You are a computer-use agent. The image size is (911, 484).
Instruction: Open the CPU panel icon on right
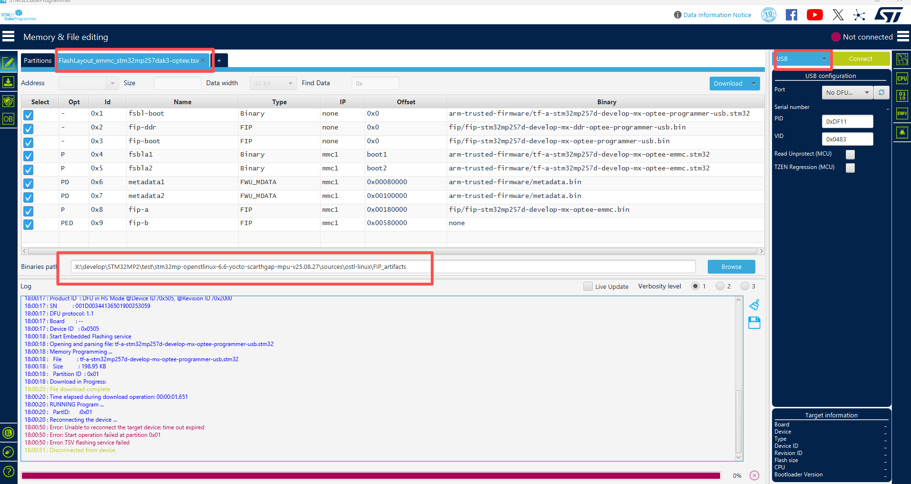point(902,79)
